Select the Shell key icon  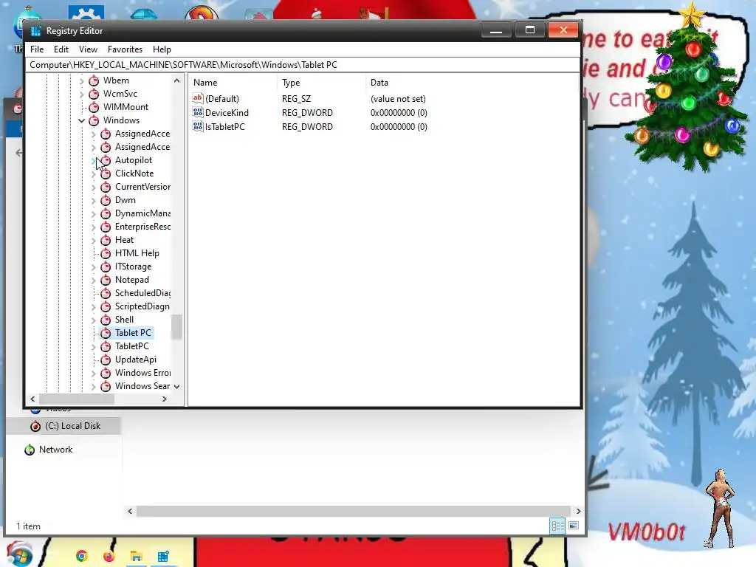[x=106, y=320]
